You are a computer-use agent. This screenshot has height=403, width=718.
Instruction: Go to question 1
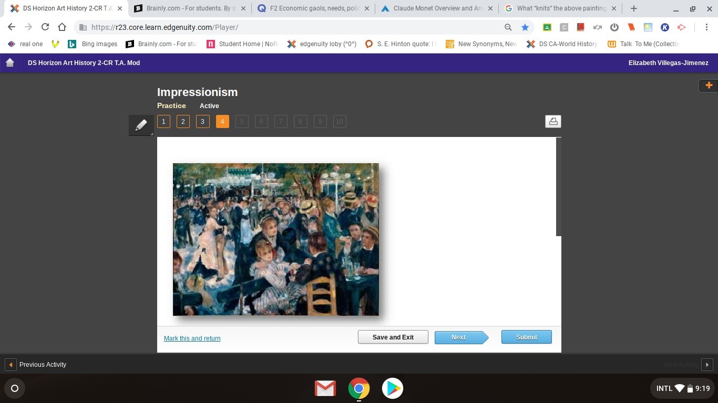tap(163, 122)
